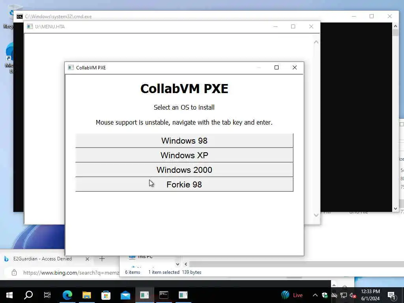Open a new browser tab
This screenshot has width=404, height=303.
point(102,259)
